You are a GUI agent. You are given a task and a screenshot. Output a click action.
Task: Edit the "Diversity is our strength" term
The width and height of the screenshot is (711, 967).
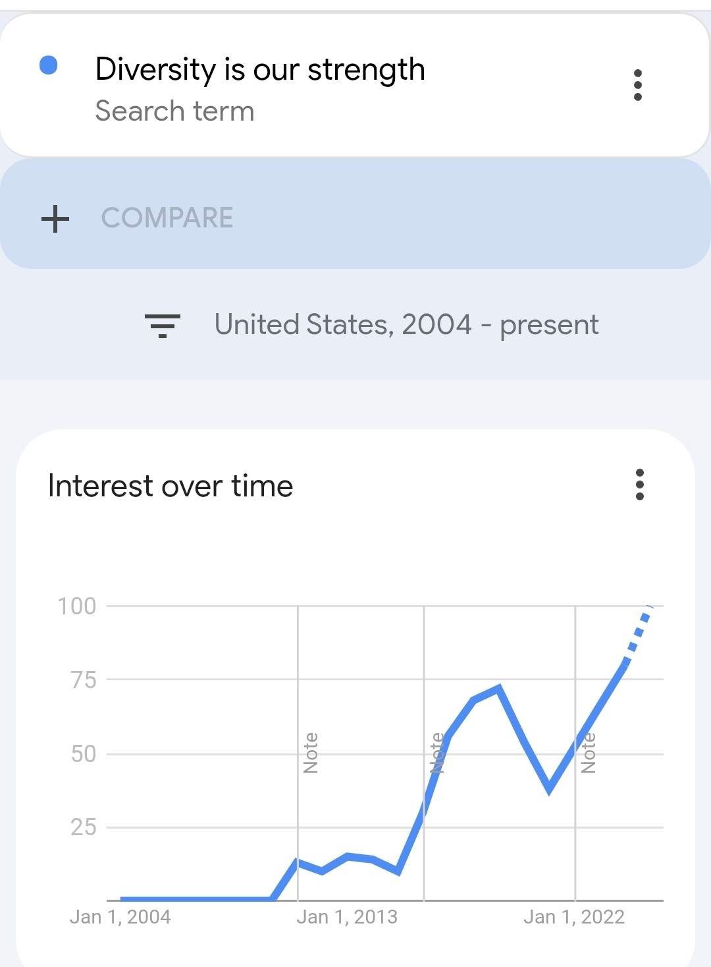click(260, 69)
